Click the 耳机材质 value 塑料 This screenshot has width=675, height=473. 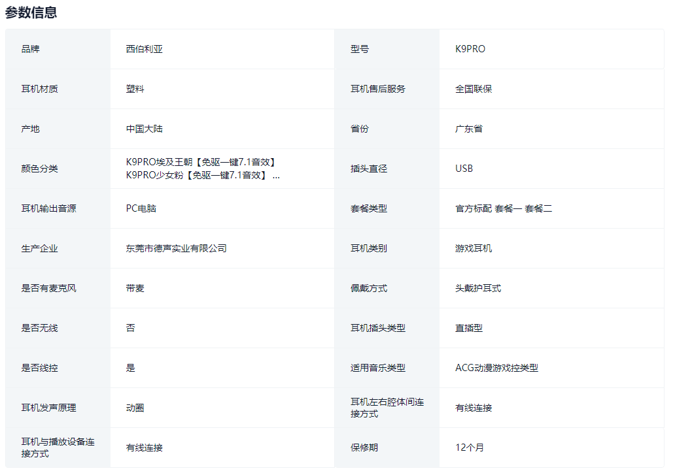pyautogui.click(x=135, y=89)
